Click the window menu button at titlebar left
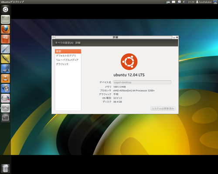 tap(53, 37)
